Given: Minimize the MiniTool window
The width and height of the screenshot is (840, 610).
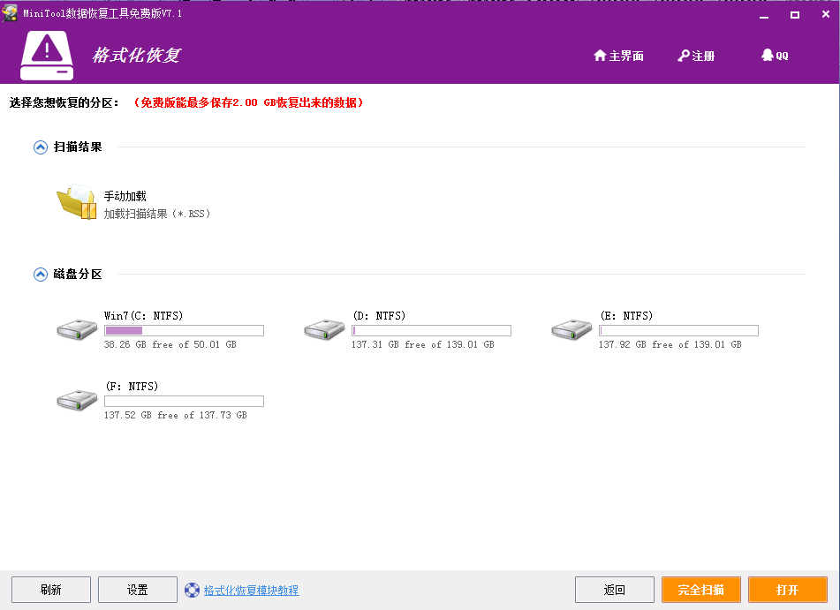Looking at the screenshot, I should coord(764,15).
